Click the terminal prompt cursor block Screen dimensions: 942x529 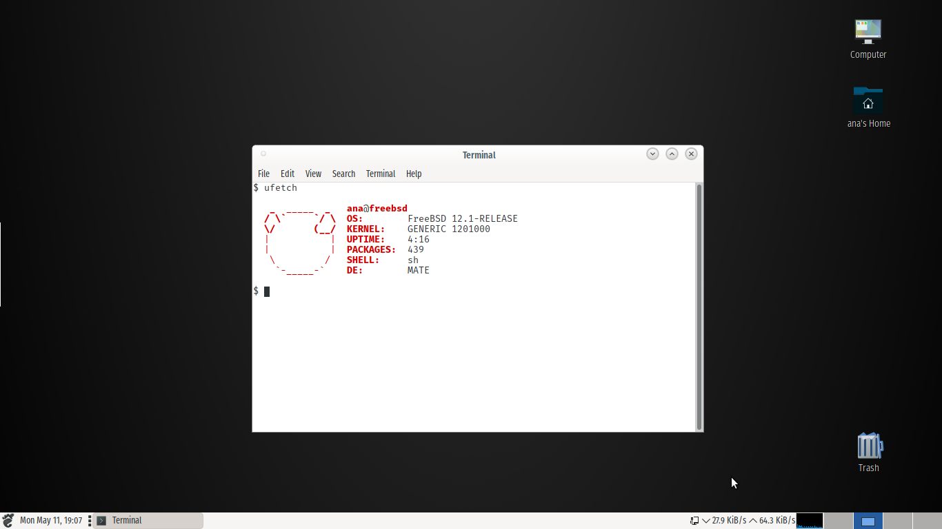[267, 291]
